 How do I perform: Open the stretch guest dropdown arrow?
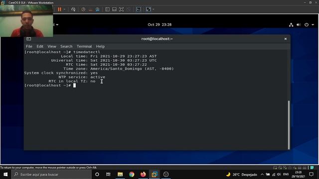coord(154,9)
